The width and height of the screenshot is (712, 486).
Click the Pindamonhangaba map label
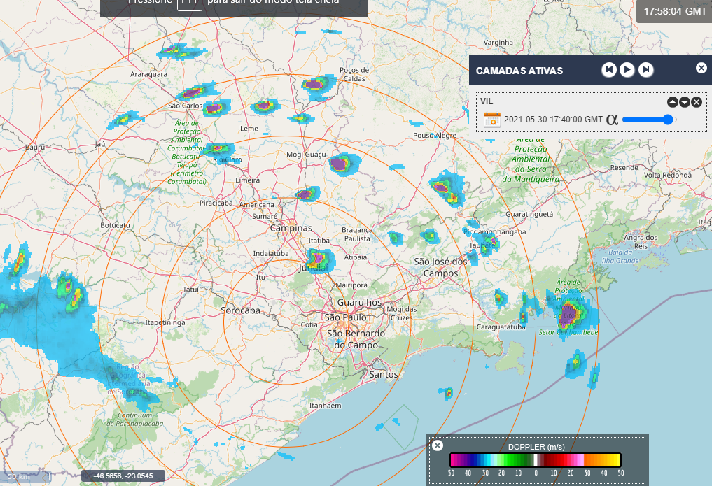[494, 231]
